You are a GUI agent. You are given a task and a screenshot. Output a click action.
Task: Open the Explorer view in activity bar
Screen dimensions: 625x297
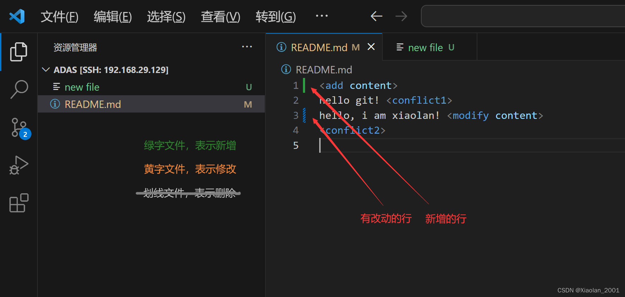coord(19,52)
